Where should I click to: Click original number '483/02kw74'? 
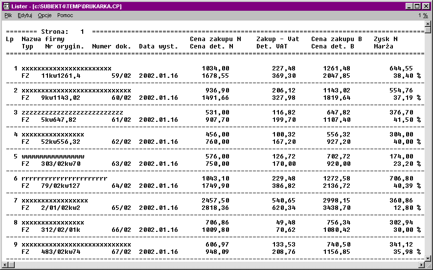point(61,252)
